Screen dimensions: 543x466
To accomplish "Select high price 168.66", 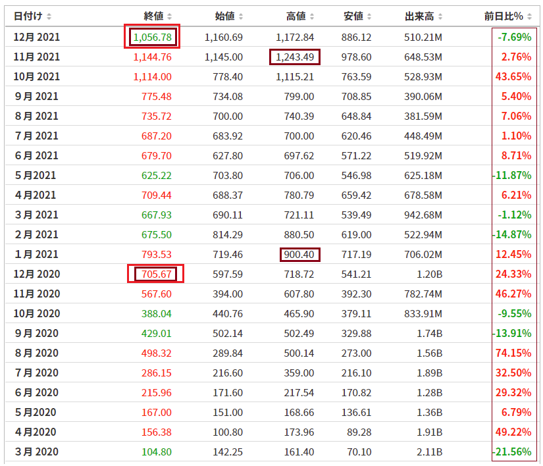I will [299, 412].
